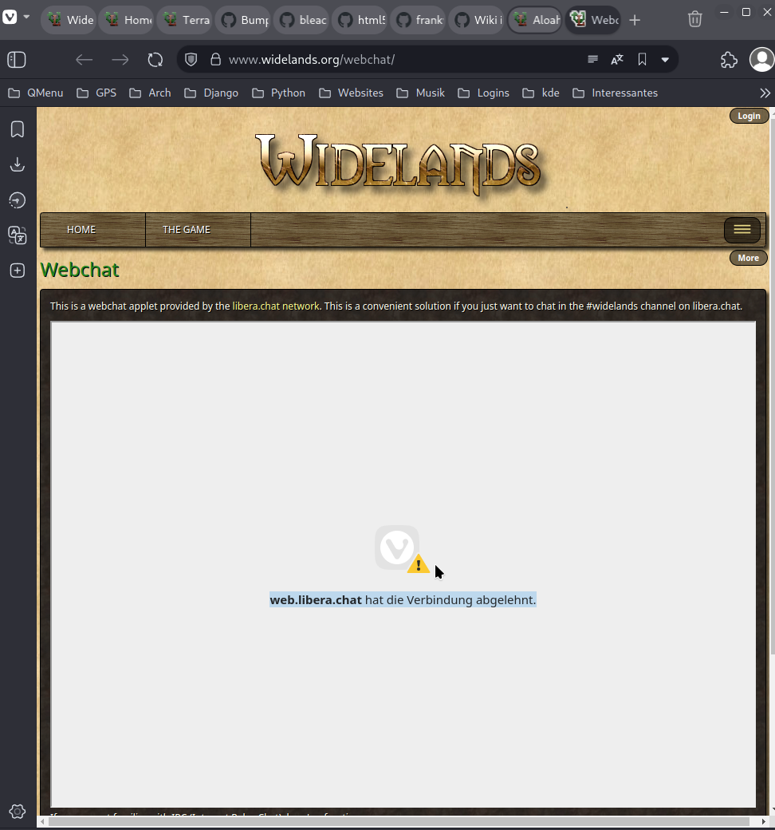Open a new tab with the plus button
Image resolution: width=775 pixels, height=830 pixels.
[635, 20]
